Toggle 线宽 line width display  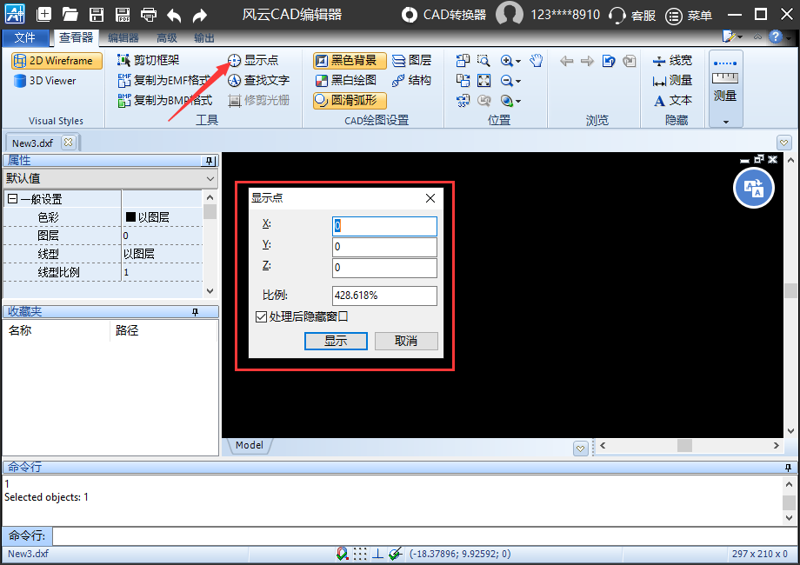pos(672,61)
